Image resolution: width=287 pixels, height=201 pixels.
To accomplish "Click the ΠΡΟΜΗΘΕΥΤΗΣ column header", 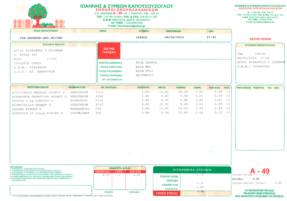I will coord(77,87).
